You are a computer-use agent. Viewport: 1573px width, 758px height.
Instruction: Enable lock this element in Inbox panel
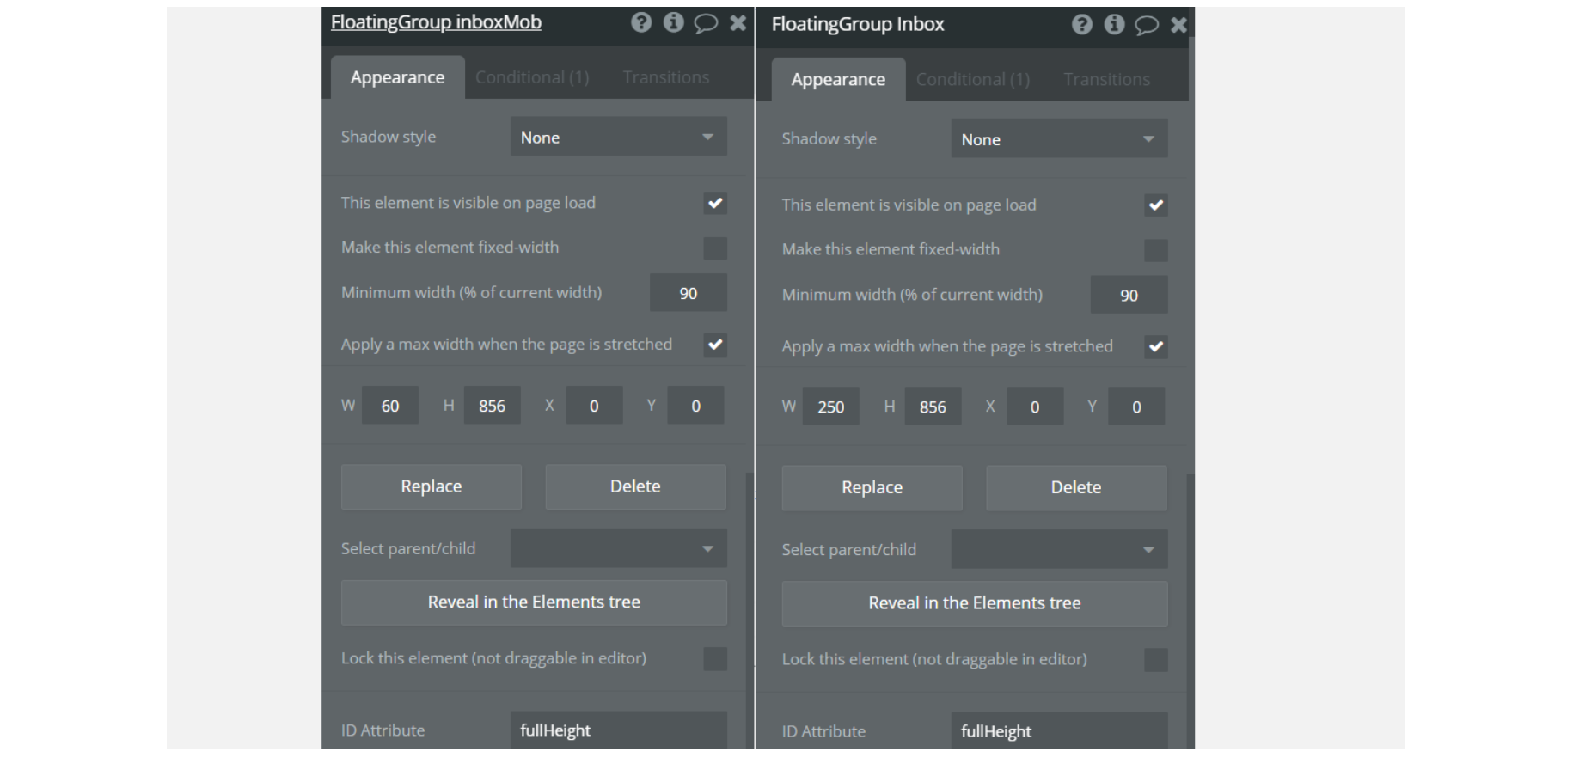[x=1156, y=660]
